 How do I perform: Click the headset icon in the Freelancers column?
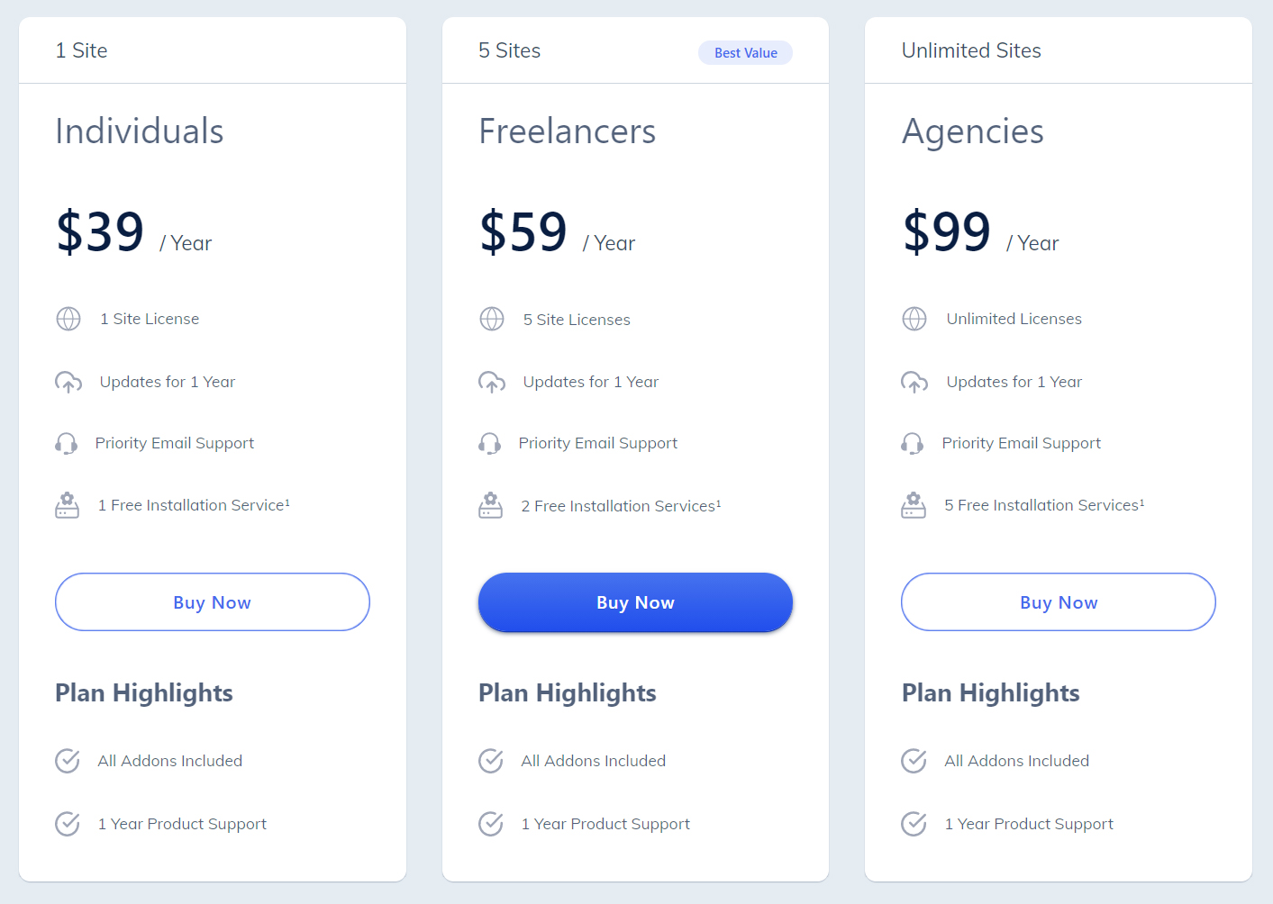[489, 443]
